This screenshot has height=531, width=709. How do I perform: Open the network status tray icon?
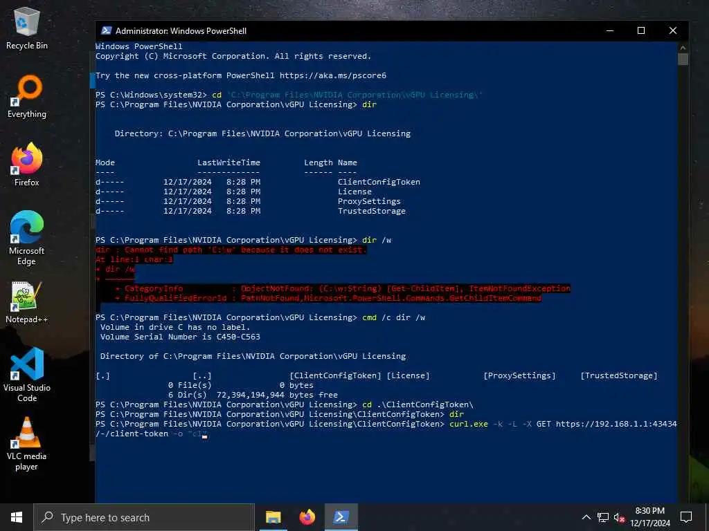(x=603, y=517)
